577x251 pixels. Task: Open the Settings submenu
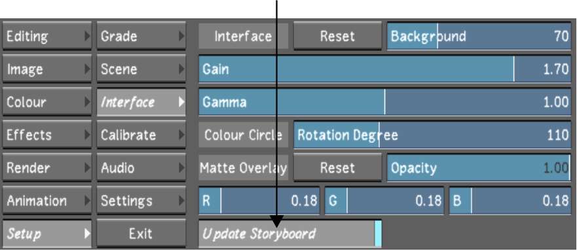point(141,201)
